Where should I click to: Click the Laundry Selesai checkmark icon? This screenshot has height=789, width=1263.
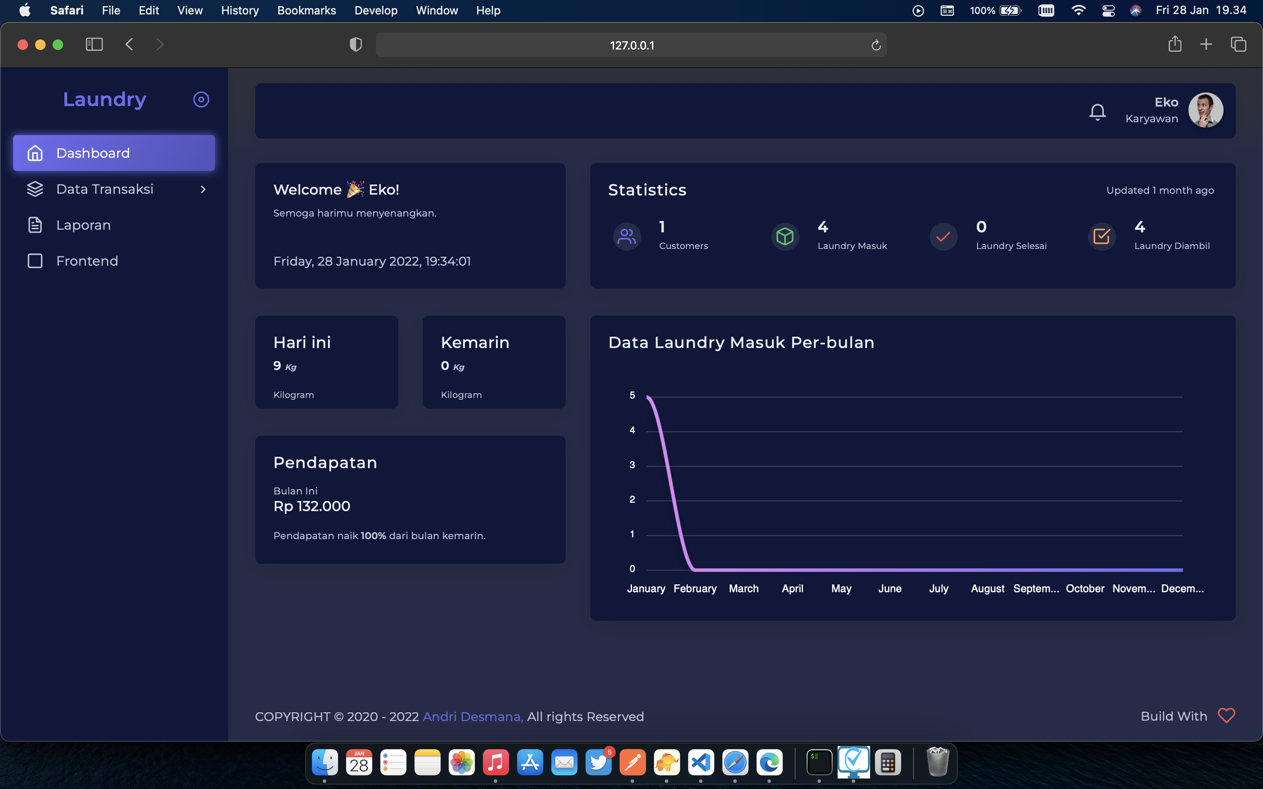click(x=943, y=237)
